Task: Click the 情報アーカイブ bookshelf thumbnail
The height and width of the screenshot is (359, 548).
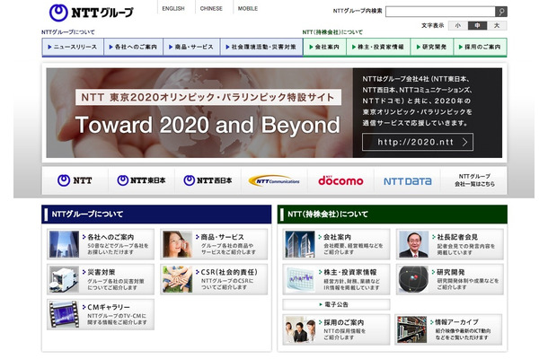Action: (x=412, y=329)
